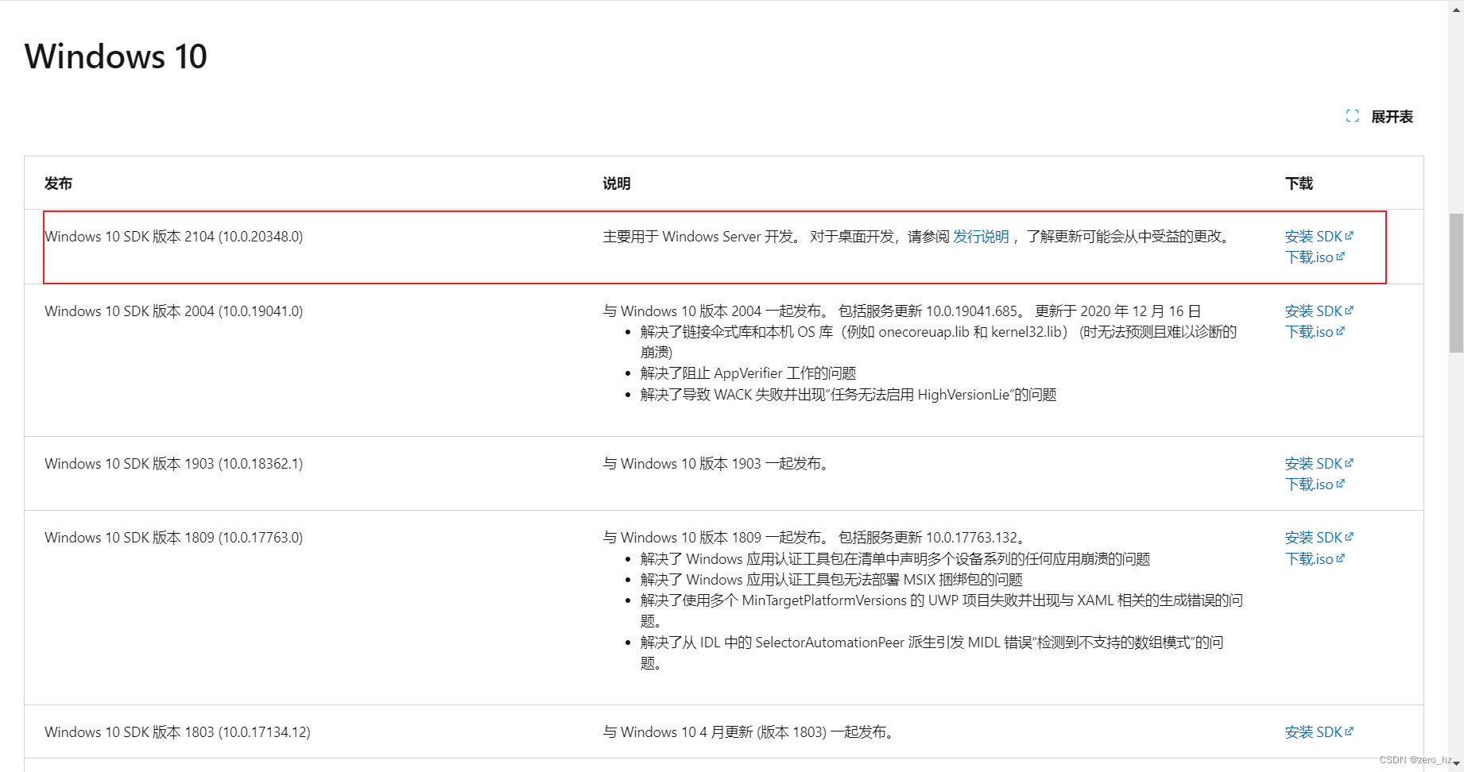Screen dimensions: 1464x772
Task: Click bullet about onecoreuap.lib 和 kernel32.lib
Action: click(939, 342)
